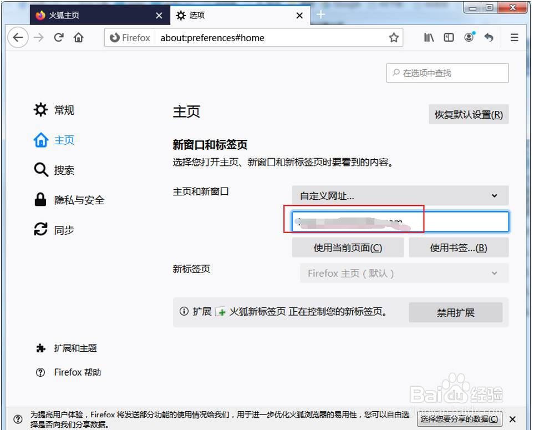534x430 pixels.
Task: Click the forward navigation arrow
Action: 39,38
